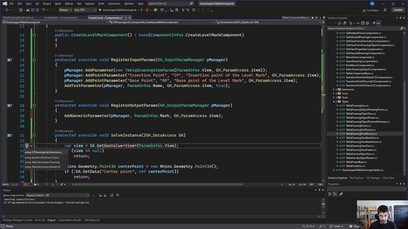Image resolution: width=408 pixels, height=229 pixels.
Task: Click override margin icon at line 26
Action: click(10, 106)
